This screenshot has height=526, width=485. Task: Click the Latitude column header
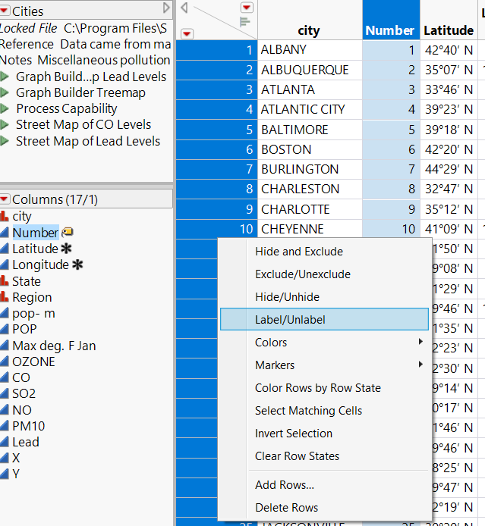point(448,30)
